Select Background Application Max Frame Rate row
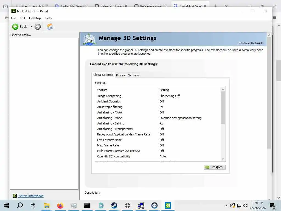281x211 pixels. pyautogui.click(x=158, y=134)
